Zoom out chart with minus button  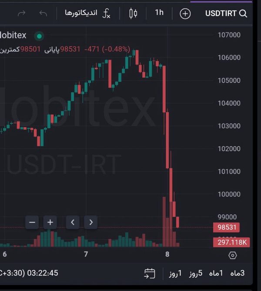[32, 222]
